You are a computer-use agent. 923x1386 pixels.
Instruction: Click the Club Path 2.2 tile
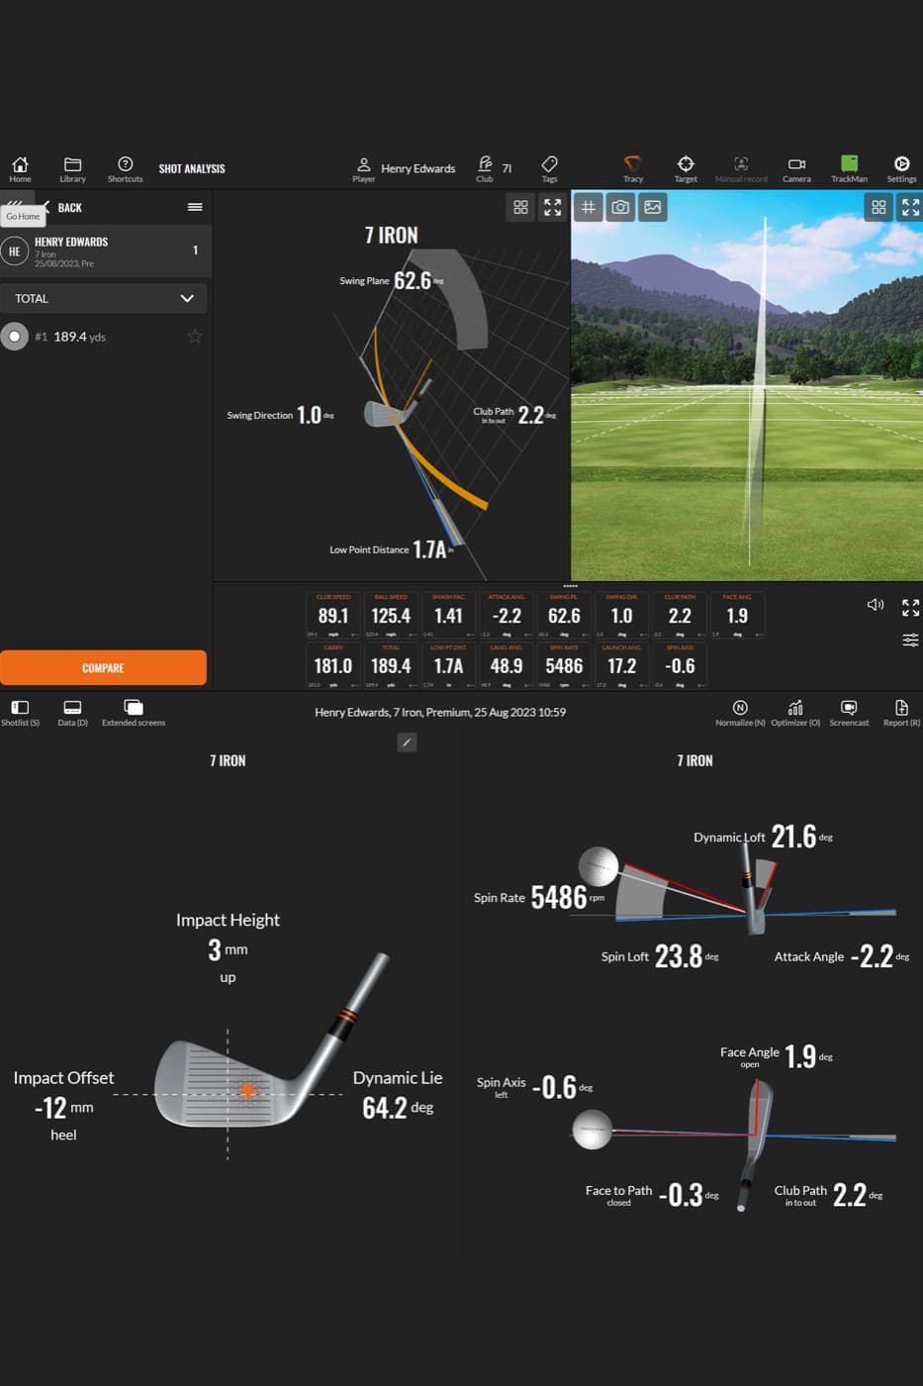point(680,615)
